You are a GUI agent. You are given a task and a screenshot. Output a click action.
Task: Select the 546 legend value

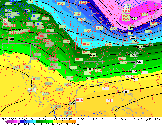pyautogui.click(x=46, y=124)
